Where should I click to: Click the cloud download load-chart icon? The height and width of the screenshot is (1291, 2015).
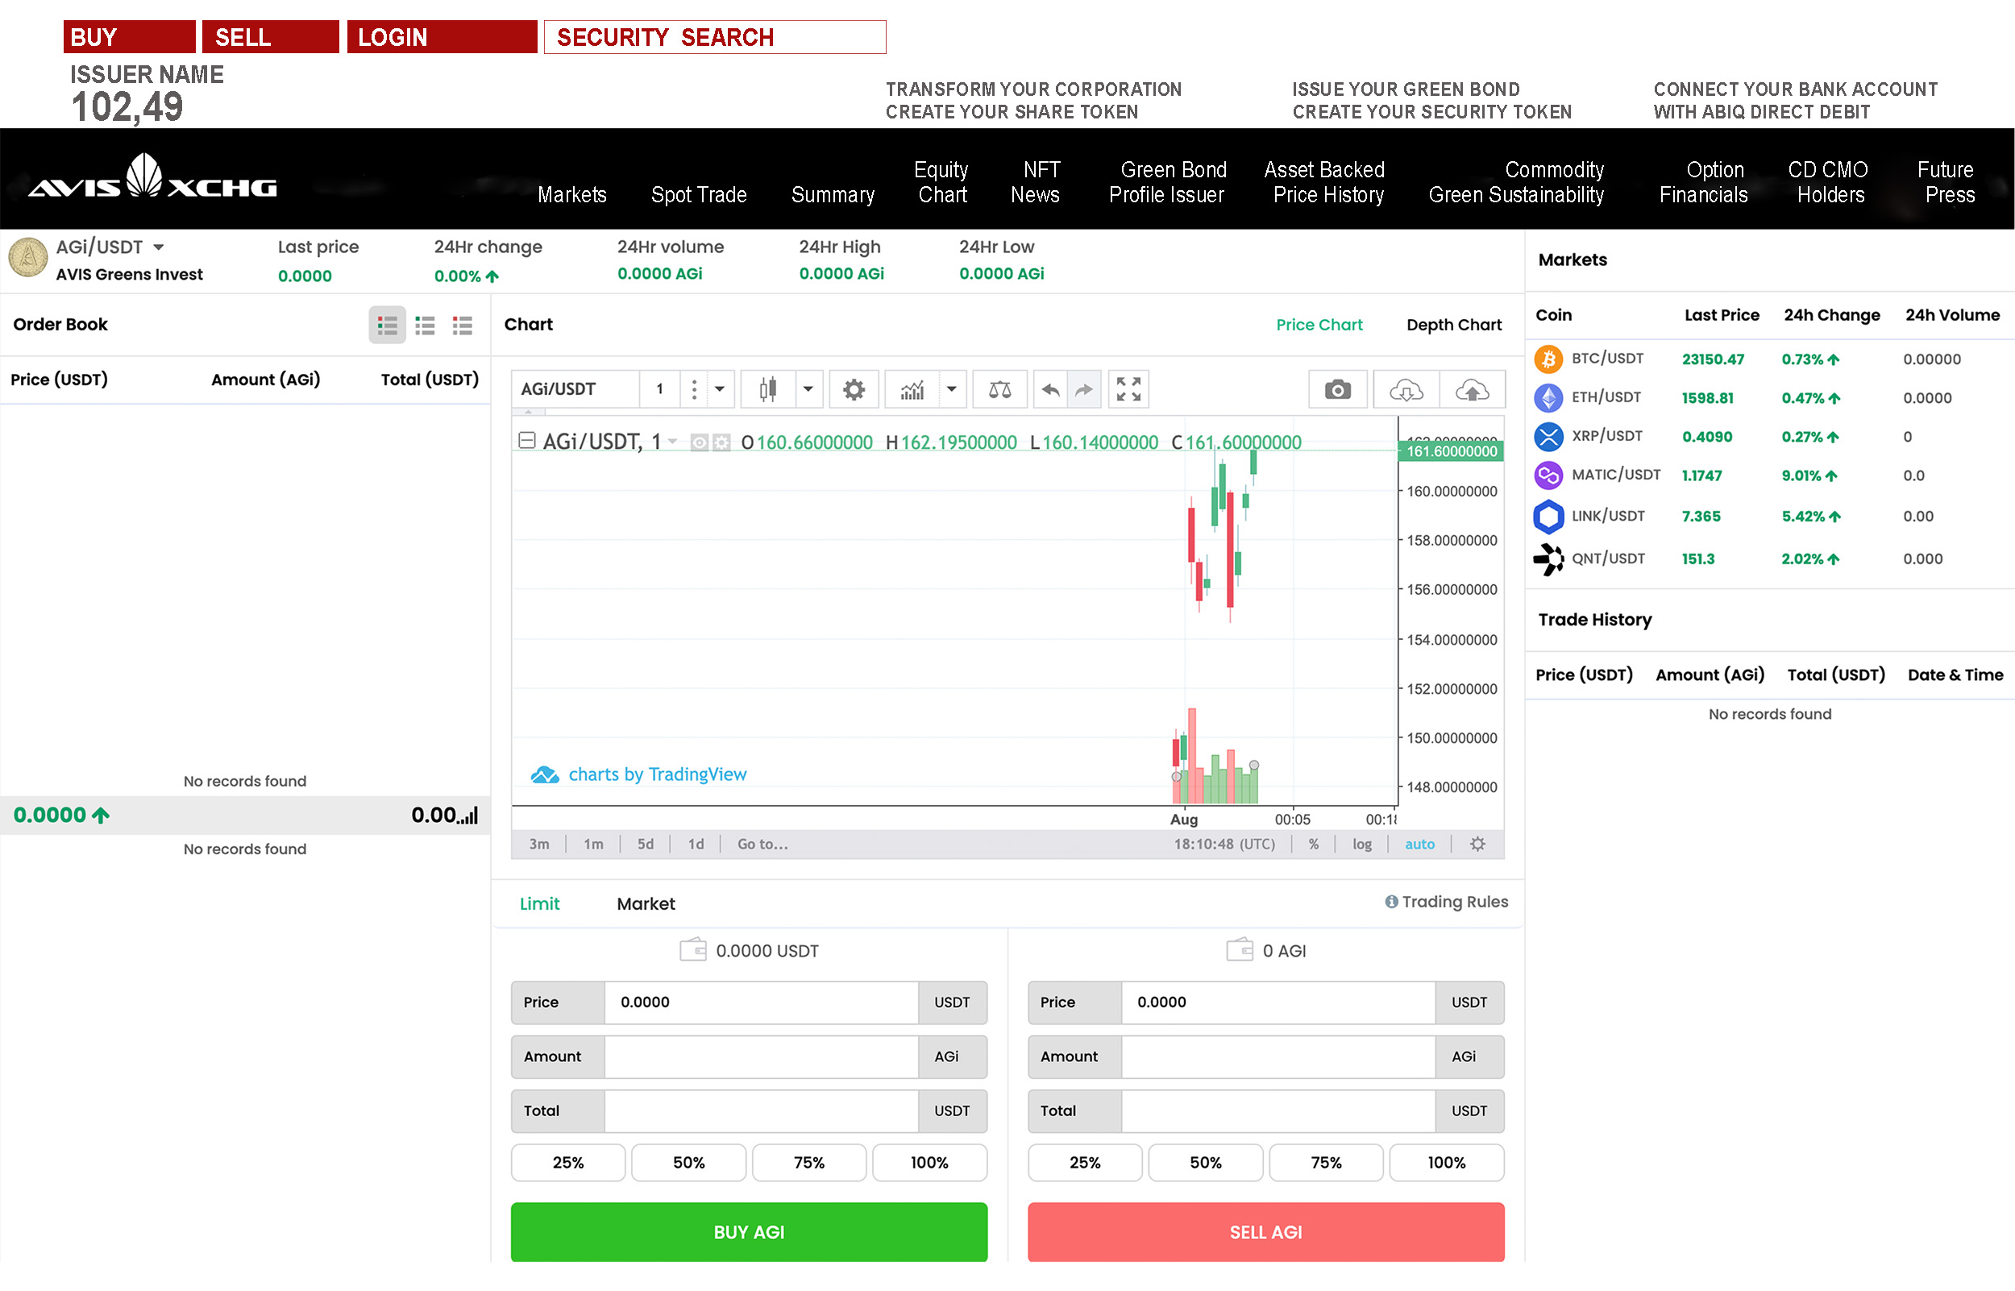point(1406,390)
